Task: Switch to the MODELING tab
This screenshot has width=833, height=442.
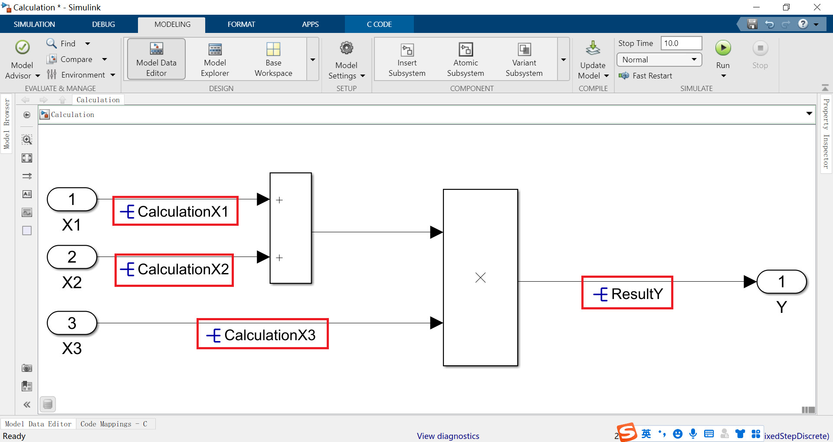Action: 172,24
